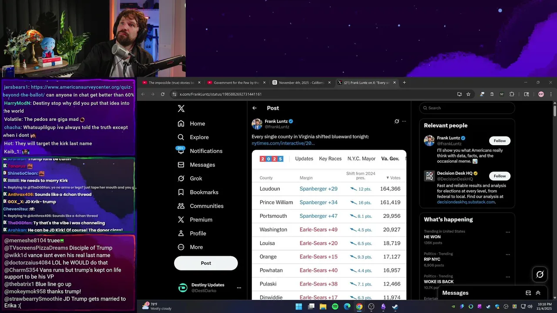This screenshot has height=313, width=557.
Task: Click Grok icon on Frank Luntz's post
Action: (x=396, y=121)
